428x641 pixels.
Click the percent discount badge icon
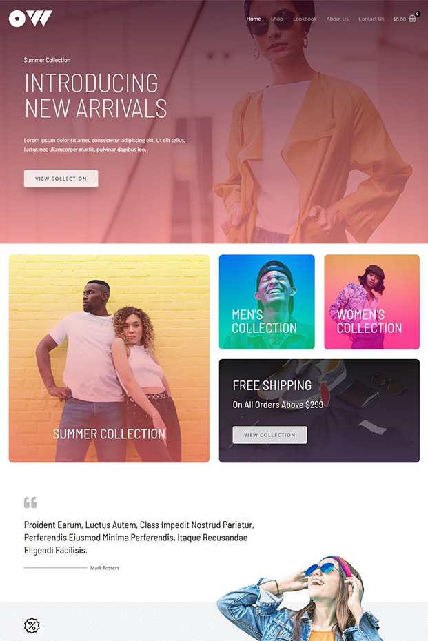[32, 625]
